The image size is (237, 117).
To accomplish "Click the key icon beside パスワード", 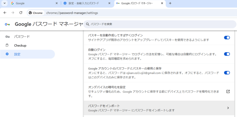I will coord(7,37).
